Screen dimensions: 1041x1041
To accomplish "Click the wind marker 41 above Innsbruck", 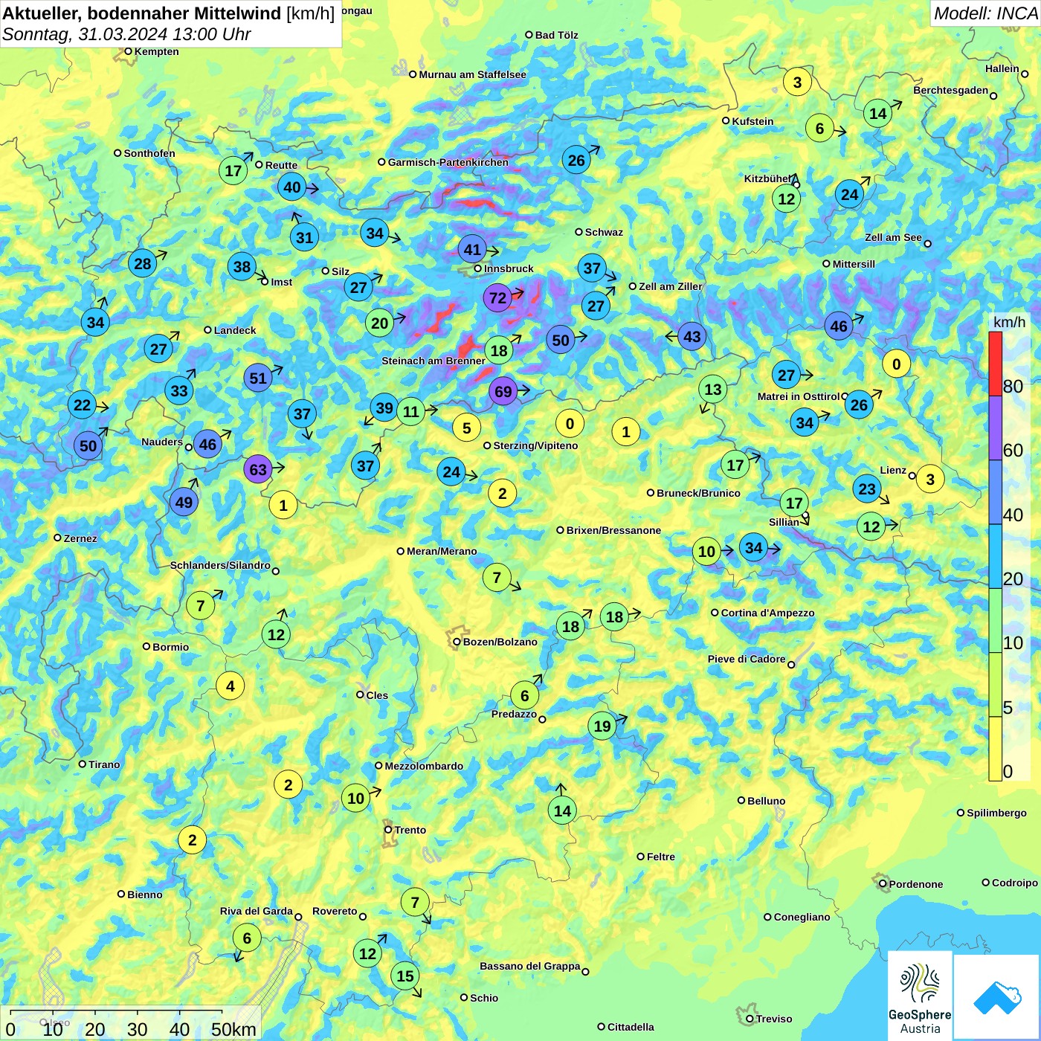I will point(472,249).
